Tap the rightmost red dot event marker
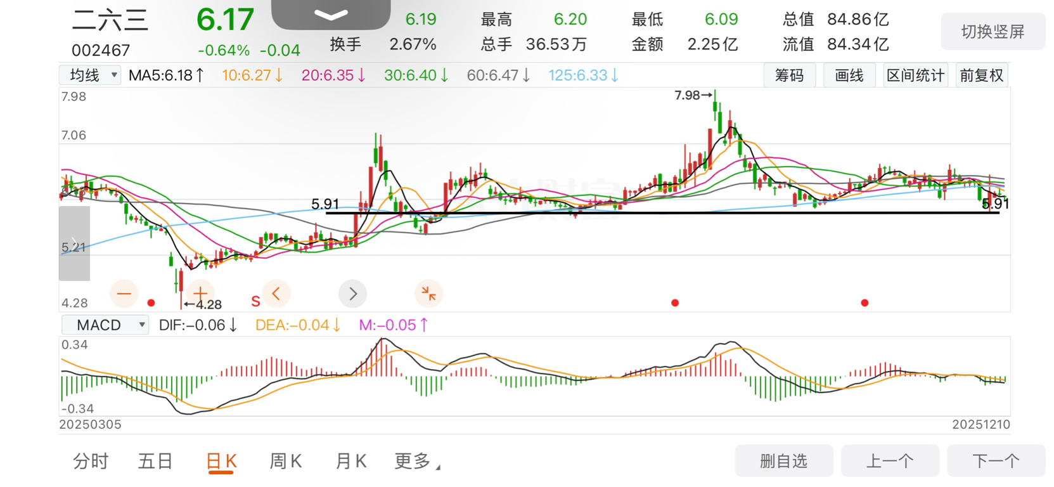Viewport: 1054px width, 487px height. (x=864, y=303)
